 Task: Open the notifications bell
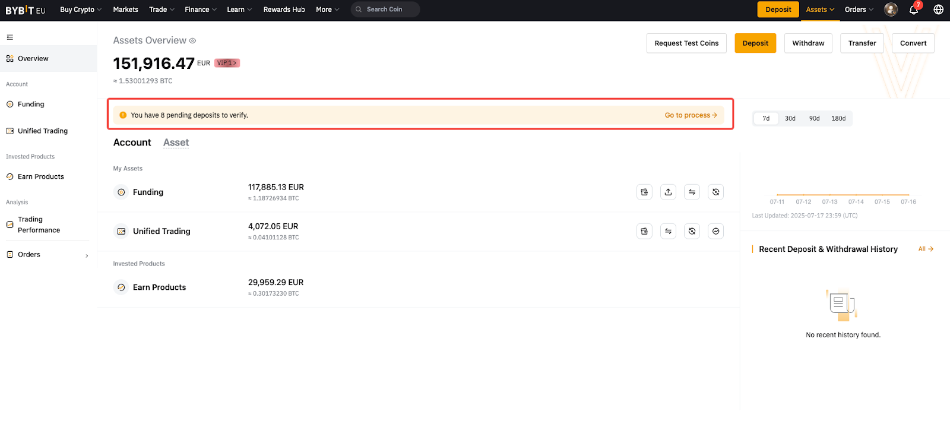click(914, 10)
